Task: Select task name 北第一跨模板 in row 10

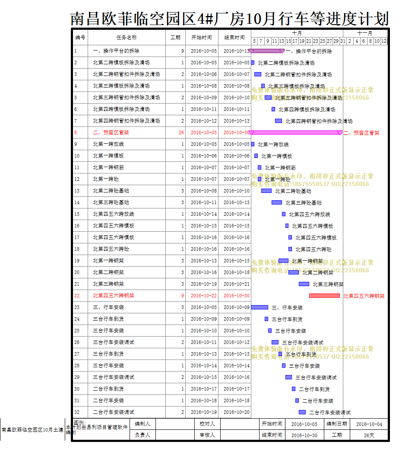Action: coord(108,156)
